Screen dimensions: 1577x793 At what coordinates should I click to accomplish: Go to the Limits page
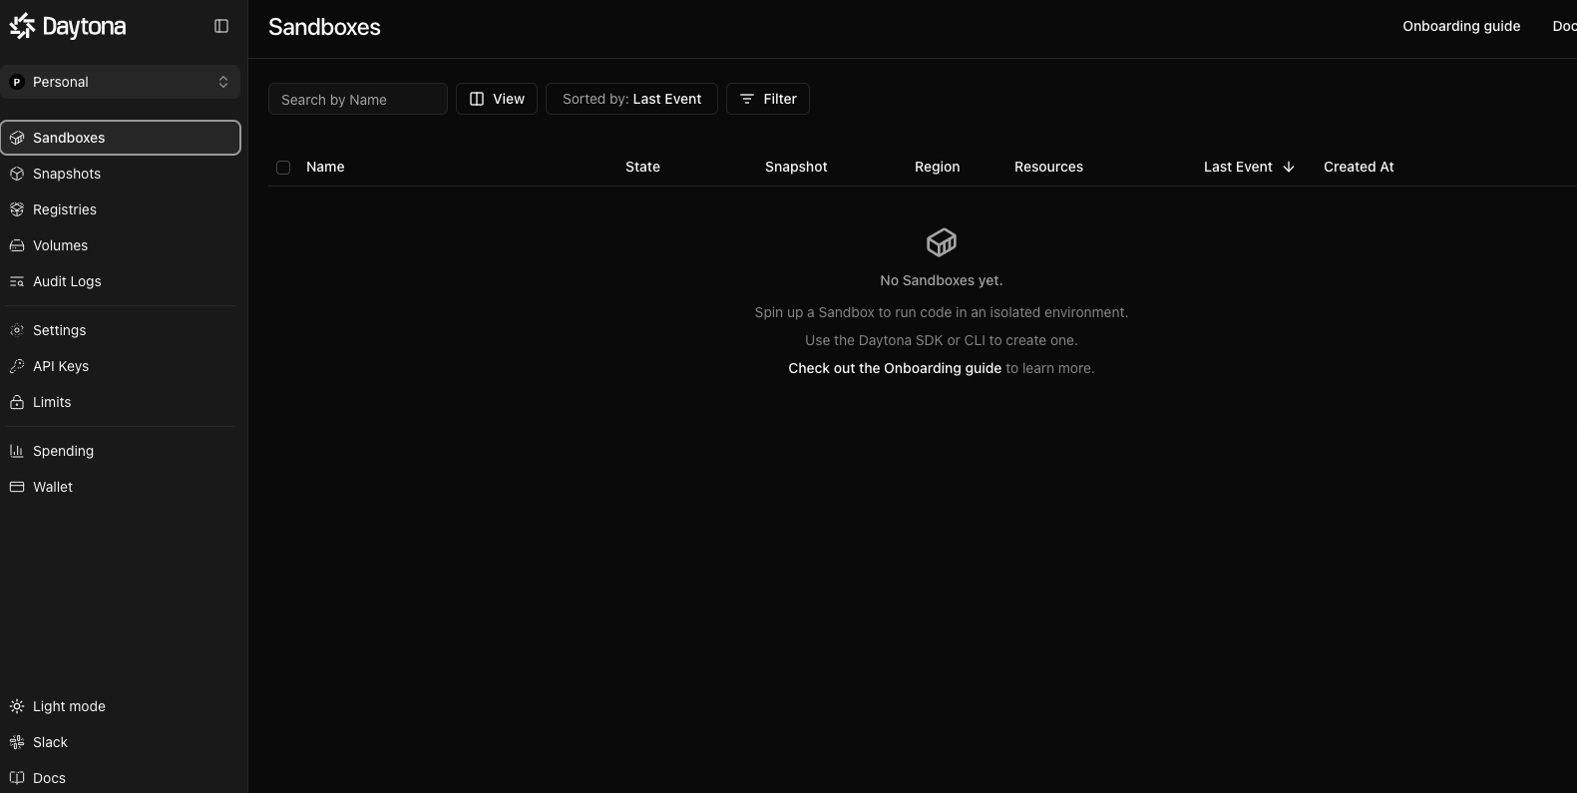point(52,402)
